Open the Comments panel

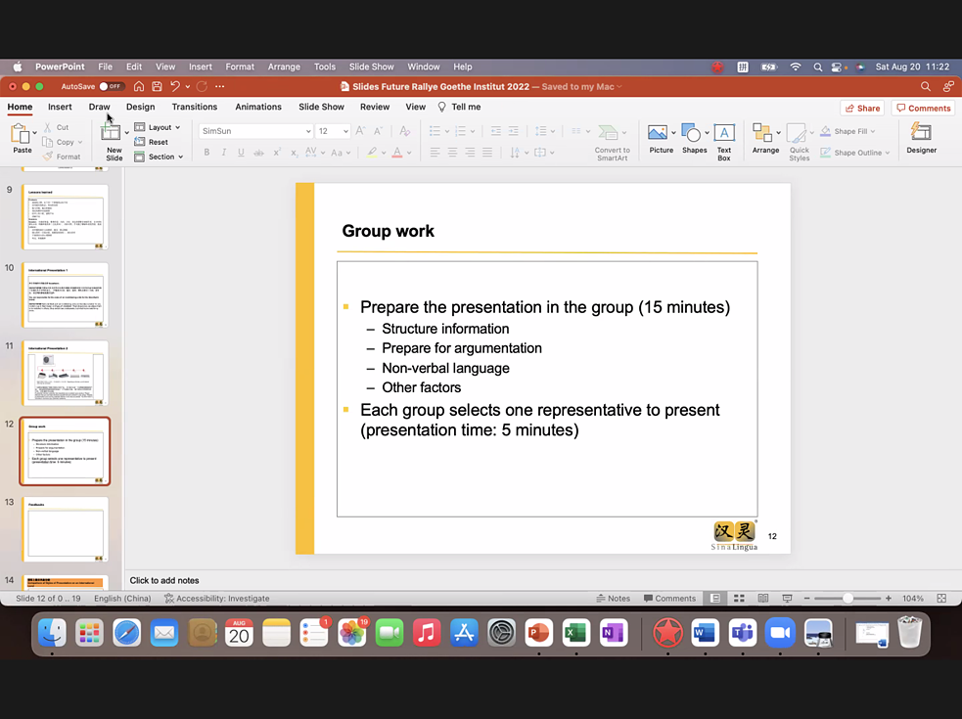pos(923,108)
